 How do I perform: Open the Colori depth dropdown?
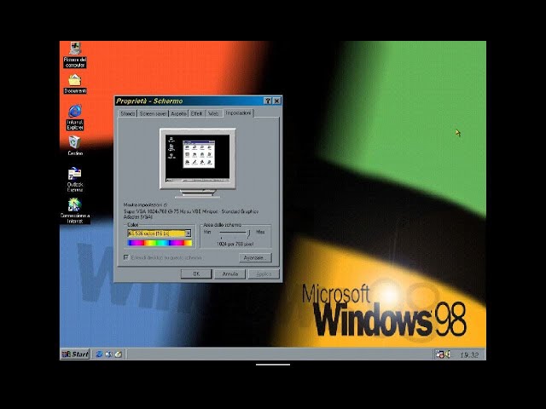tap(188, 233)
